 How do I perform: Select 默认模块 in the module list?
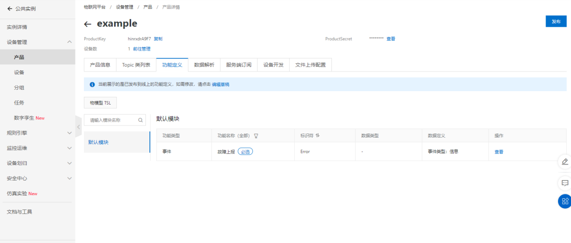point(117,142)
